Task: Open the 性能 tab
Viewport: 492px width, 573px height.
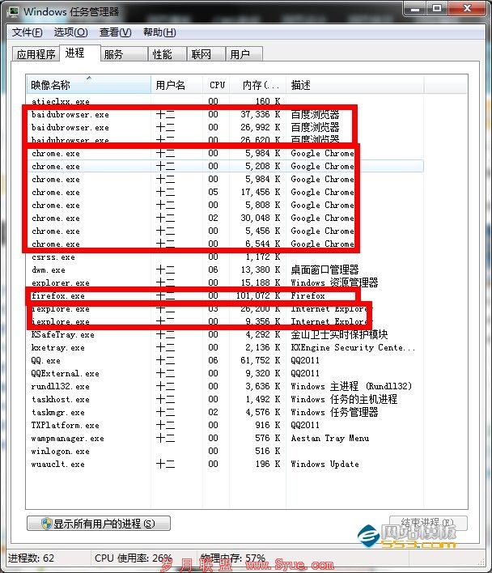Action: (168, 54)
